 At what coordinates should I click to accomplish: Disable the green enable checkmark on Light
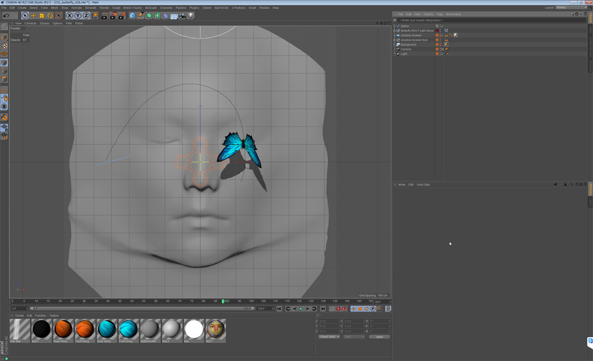tap(442, 53)
